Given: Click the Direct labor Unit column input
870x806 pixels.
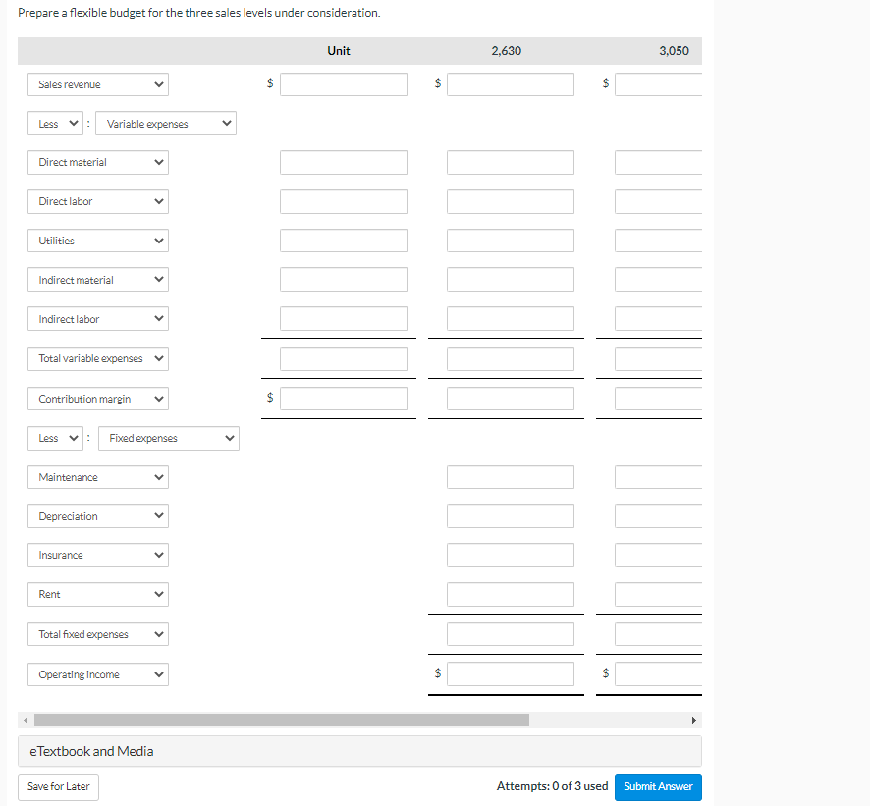Looking at the screenshot, I should [x=344, y=202].
